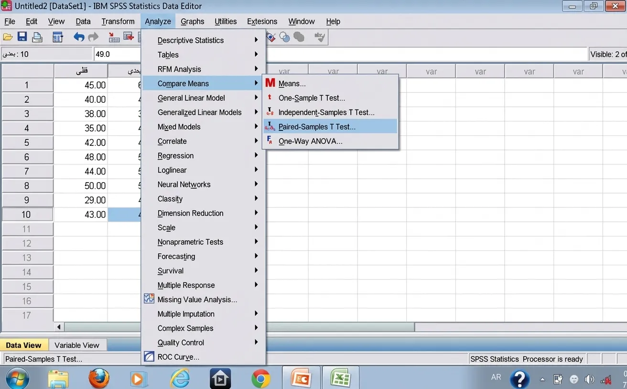
Task: Open the Neural Networks menu entry
Action: pos(203,184)
